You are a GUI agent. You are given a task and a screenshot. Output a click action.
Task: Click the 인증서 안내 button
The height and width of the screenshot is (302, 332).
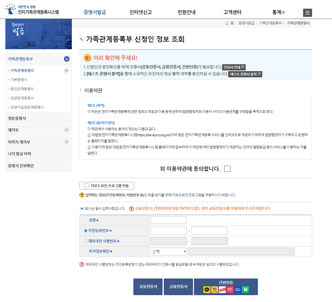pyautogui.click(x=234, y=67)
